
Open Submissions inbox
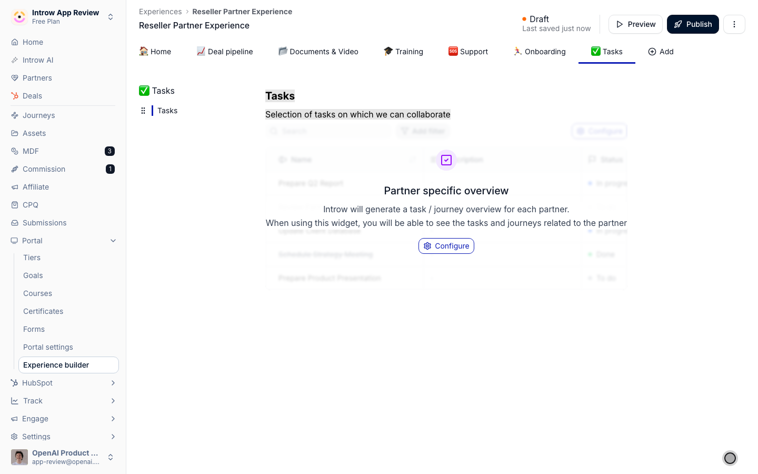click(x=63, y=223)
